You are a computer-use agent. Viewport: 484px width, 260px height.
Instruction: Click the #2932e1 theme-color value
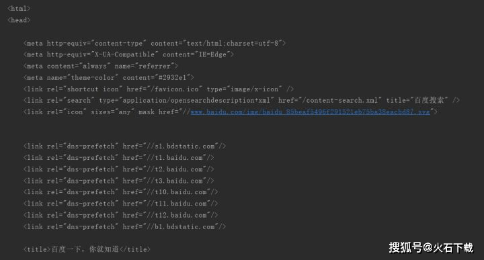pos(172,78)
